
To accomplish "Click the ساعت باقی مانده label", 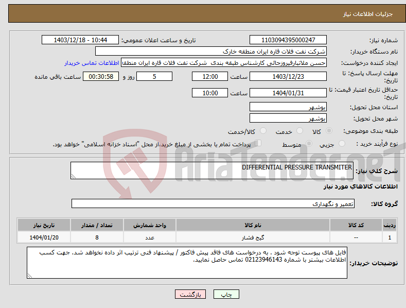I will pyautogui.click(x=58, y=77).
